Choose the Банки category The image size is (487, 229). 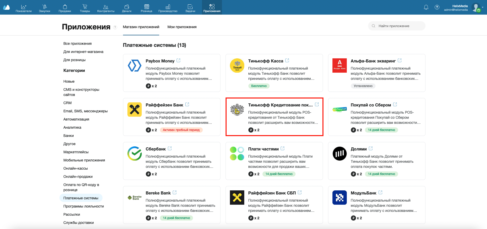point(68,136)
